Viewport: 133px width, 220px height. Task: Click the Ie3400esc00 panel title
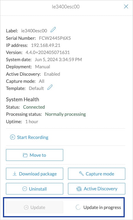(66, 7)
